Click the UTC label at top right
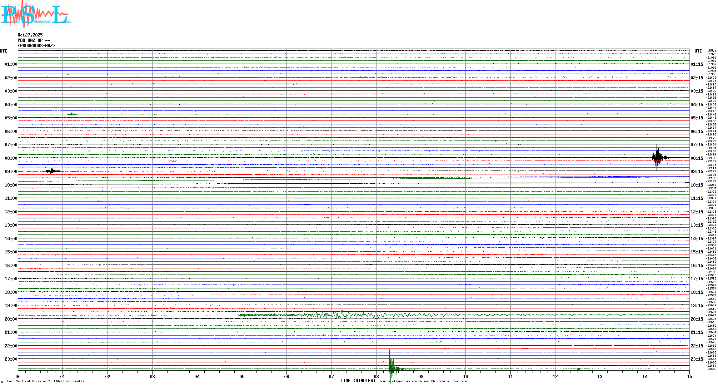The image size is (718, 386). click(x=698, y=51)
